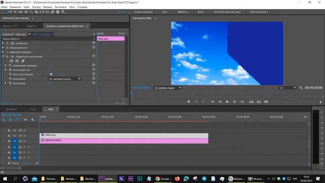Expand the Непрозрачность effect properties
This screenshot has width=325, height=183.
3,47
